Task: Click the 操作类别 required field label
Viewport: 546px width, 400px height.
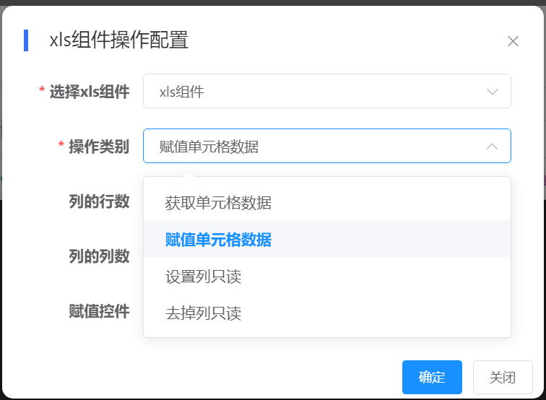Action: 99,147
